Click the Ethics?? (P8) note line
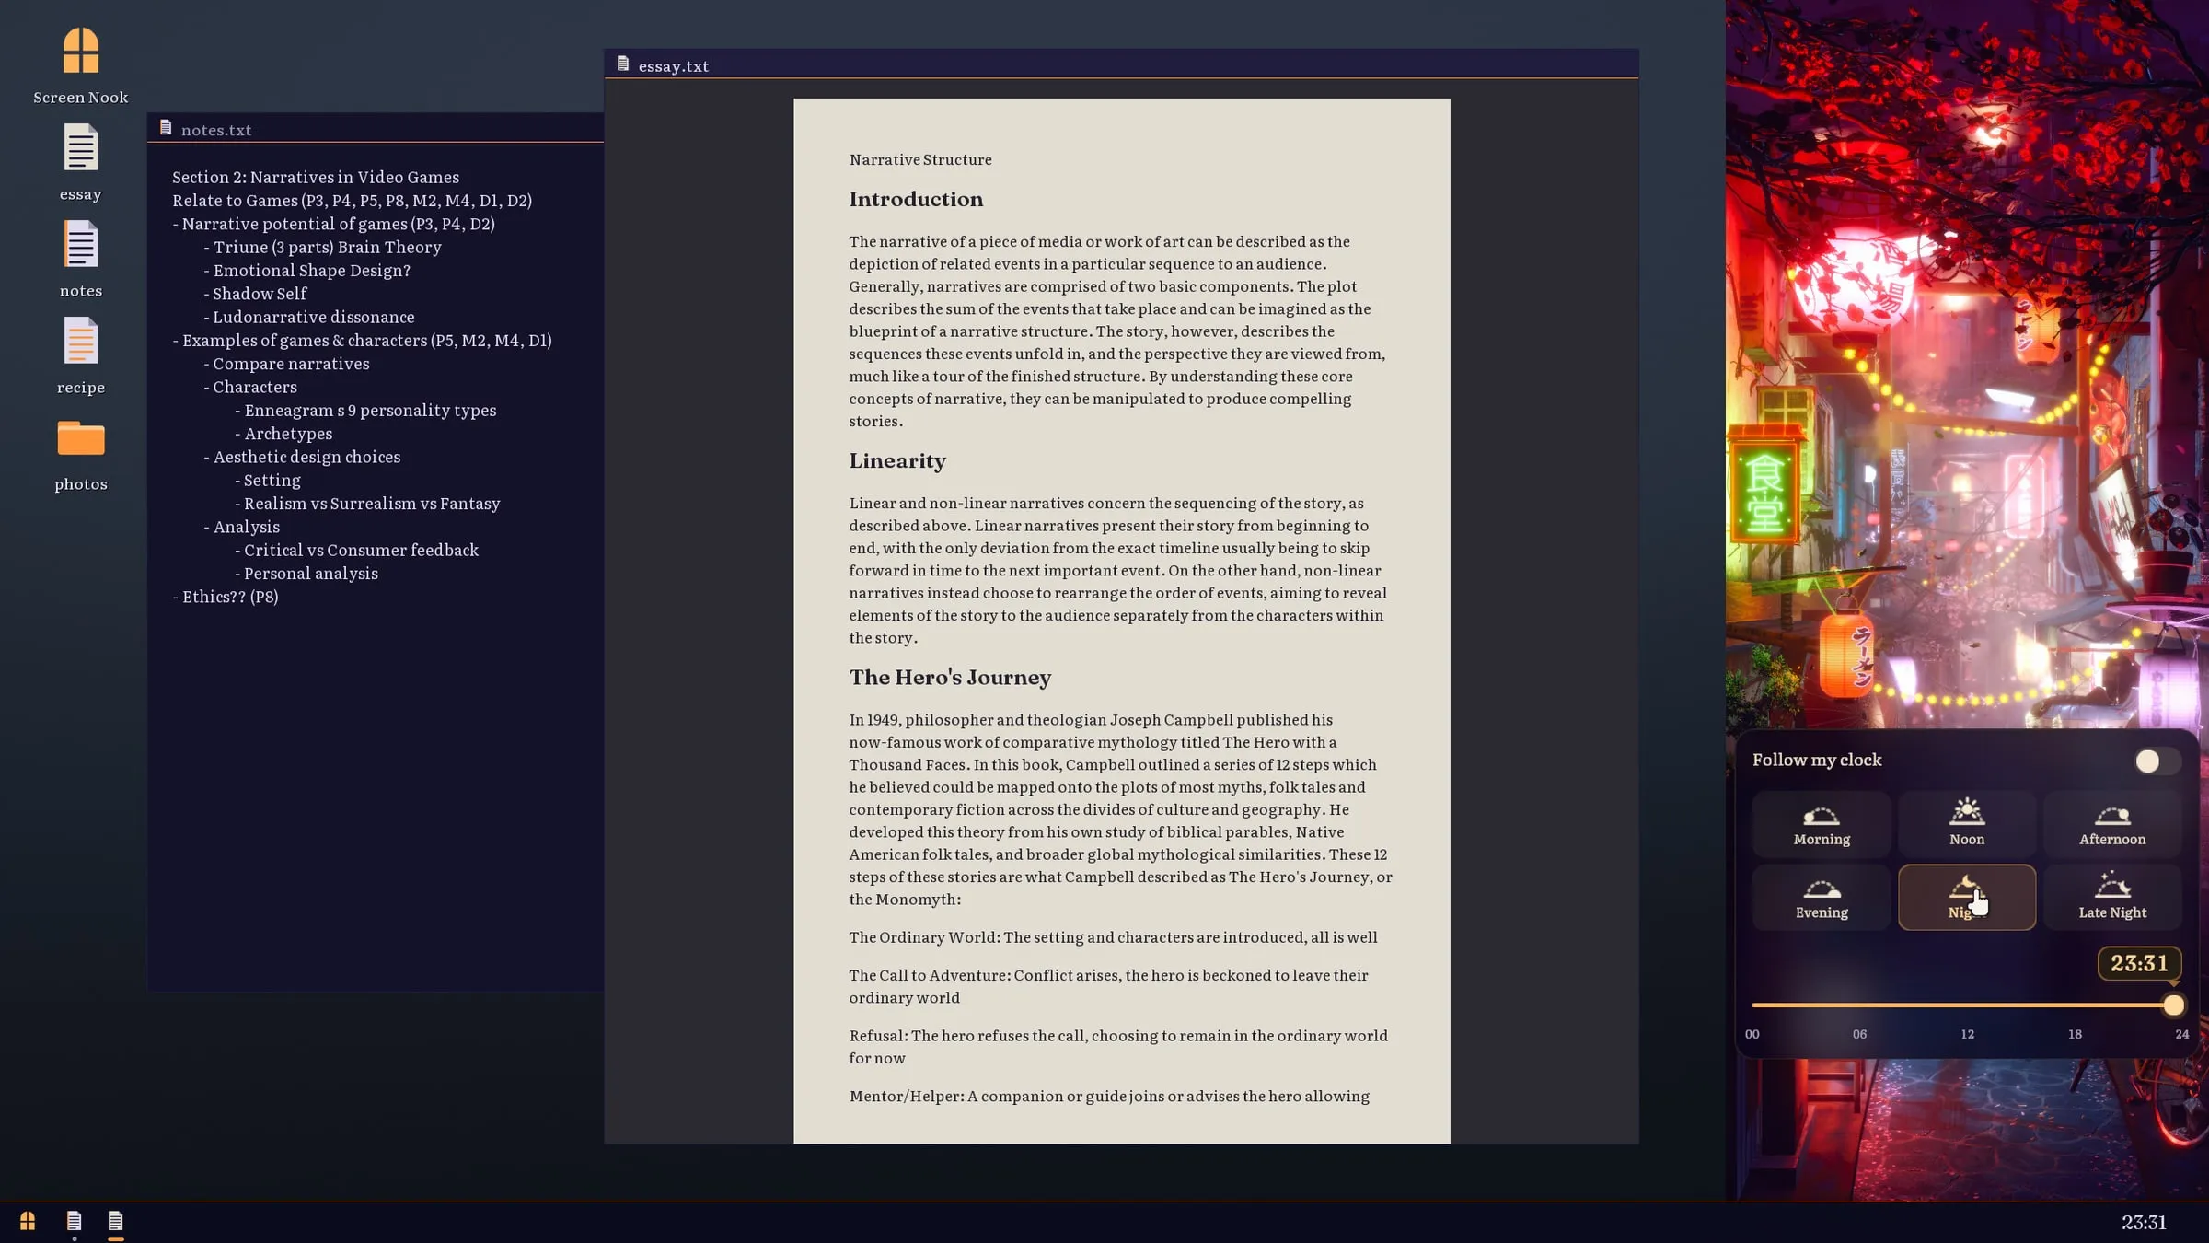Screen dimensions: 2209x1243 pos(226,597)
